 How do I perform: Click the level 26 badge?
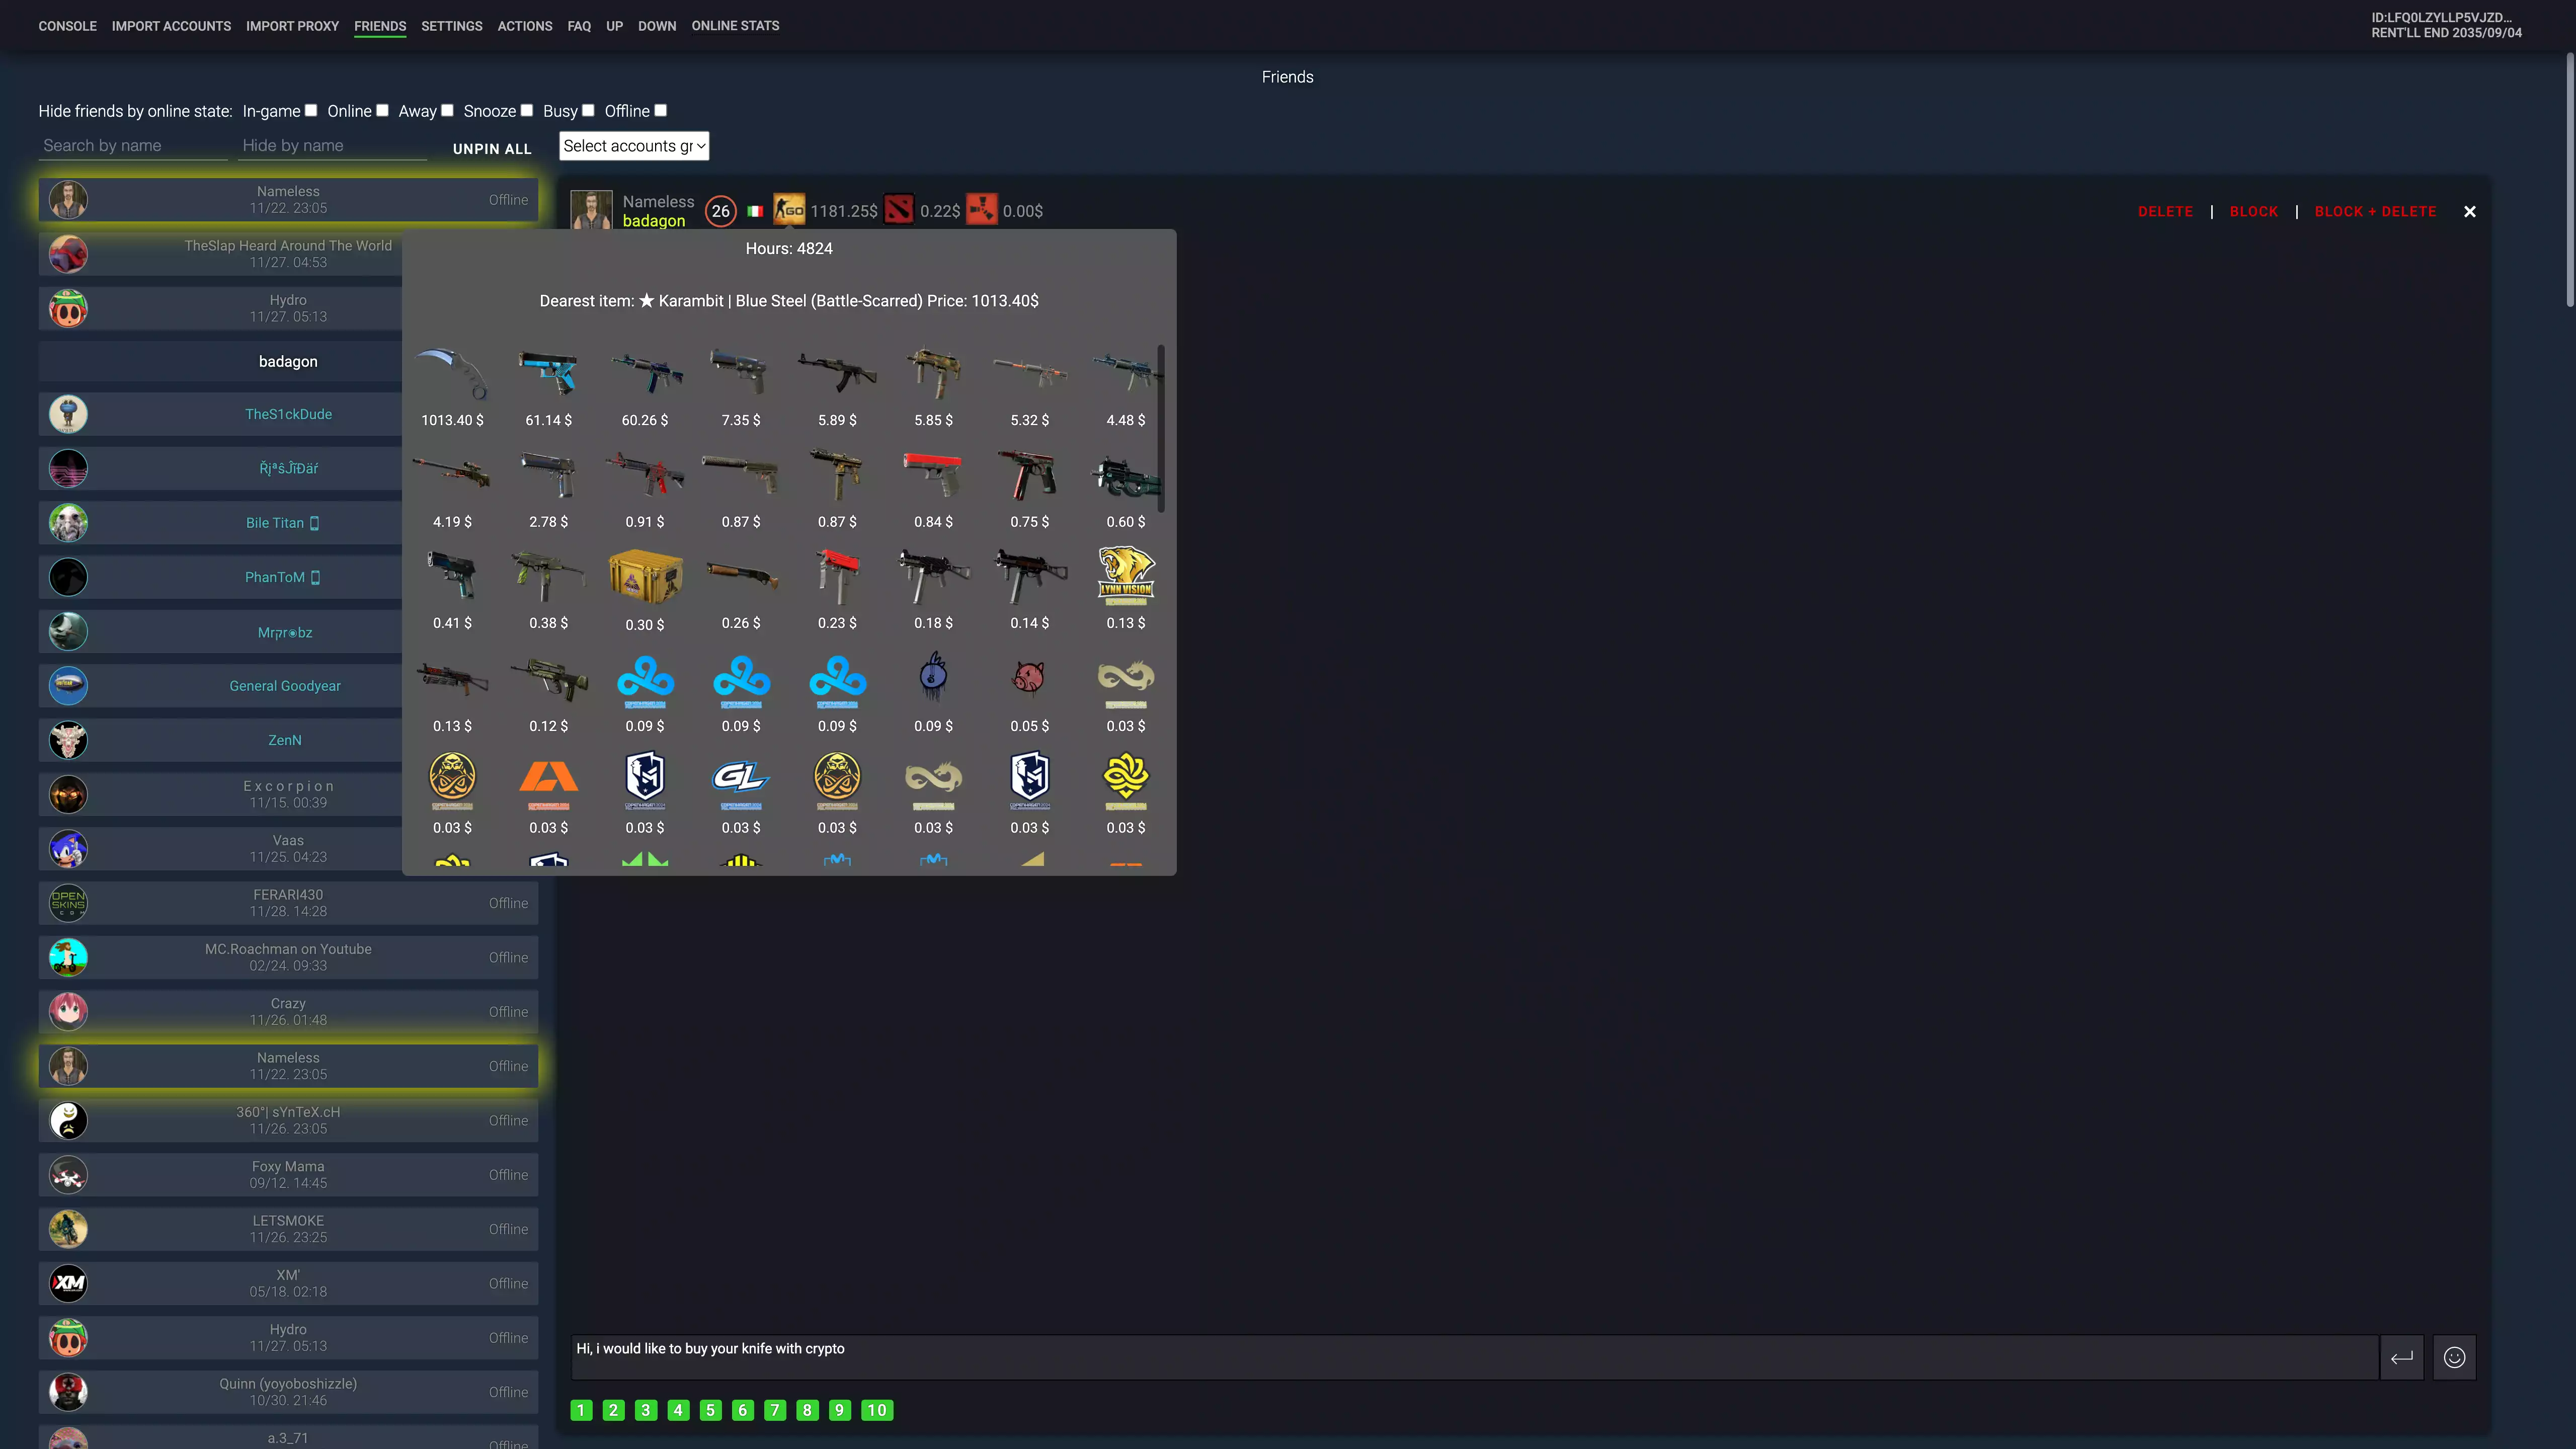(721, 211)
